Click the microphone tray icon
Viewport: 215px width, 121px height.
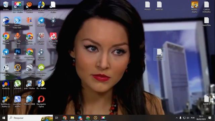pos(180,118)
